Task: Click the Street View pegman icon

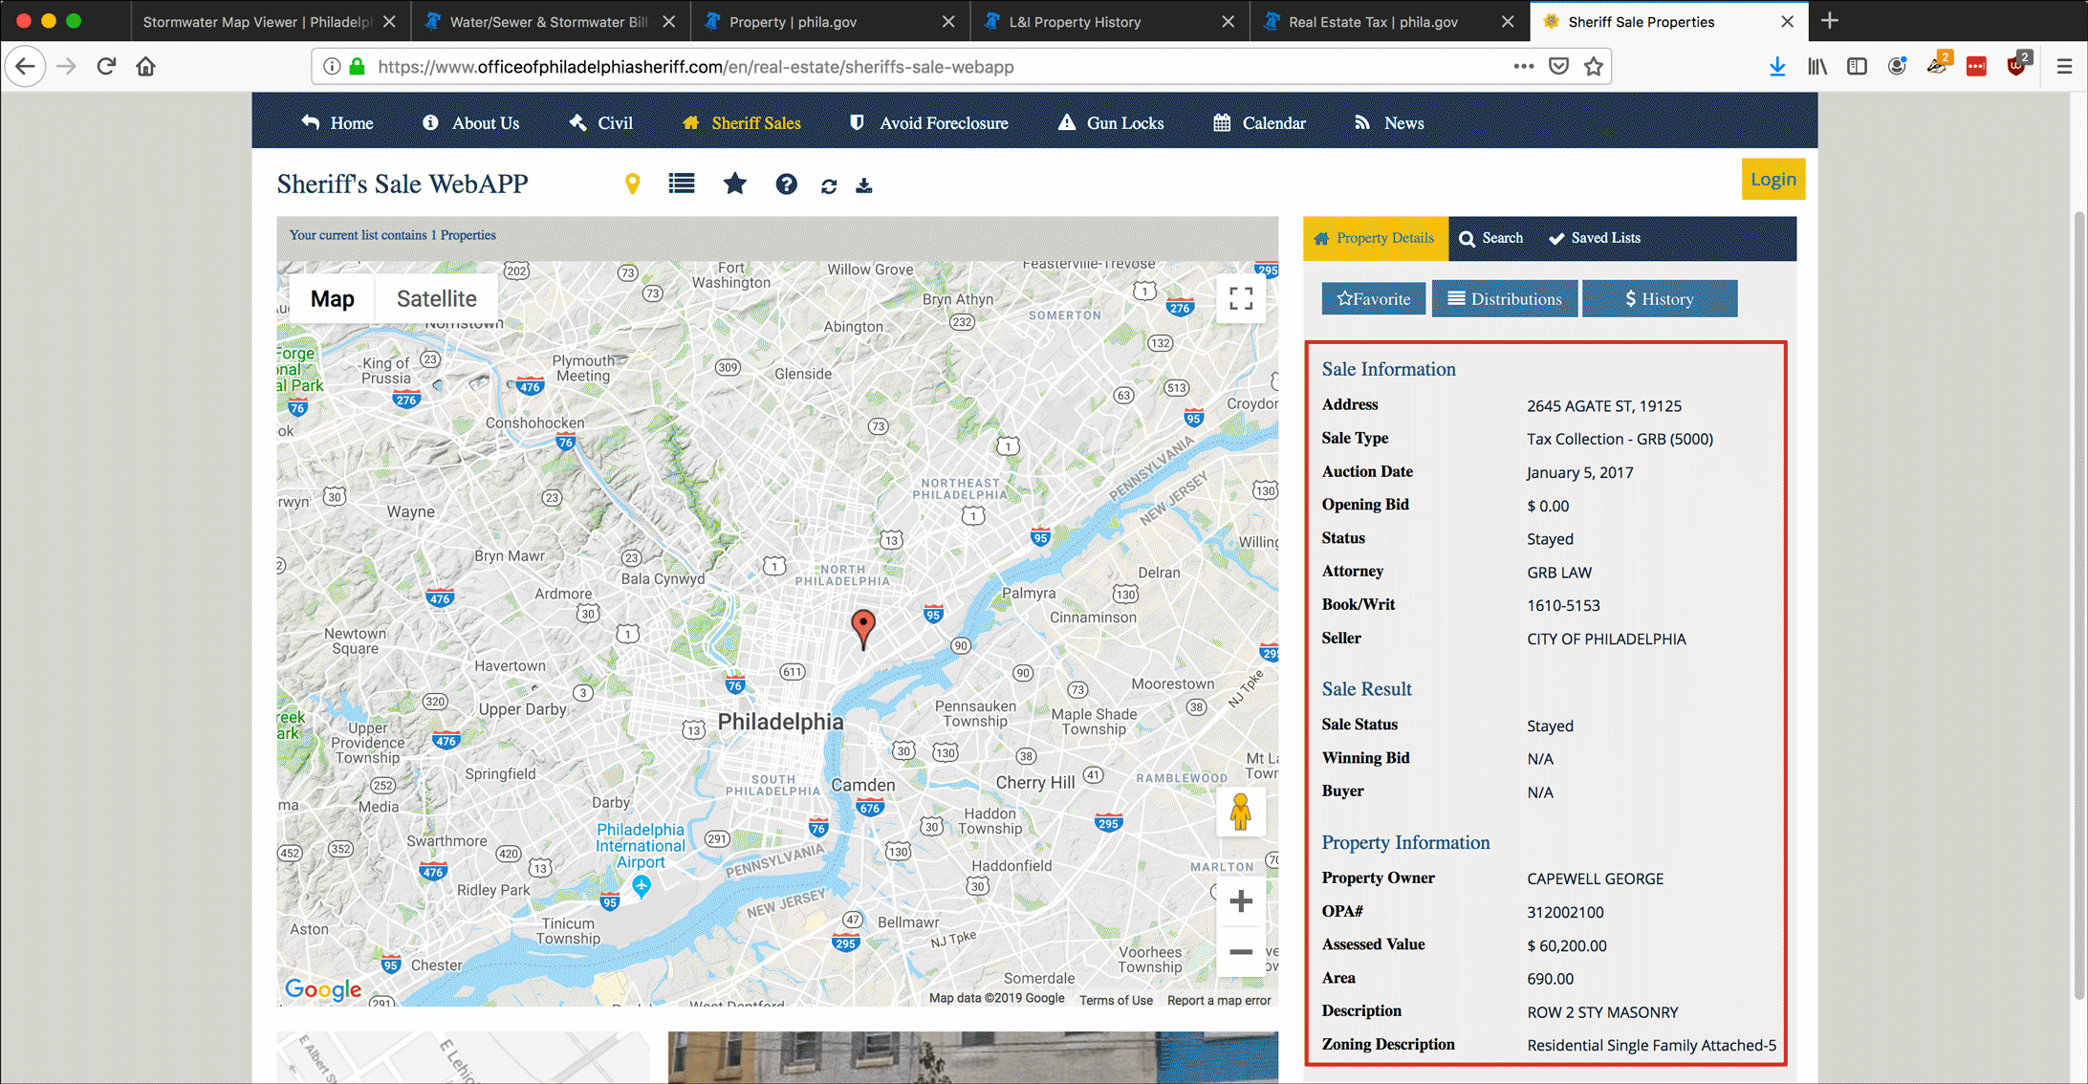Action: 1240,813
